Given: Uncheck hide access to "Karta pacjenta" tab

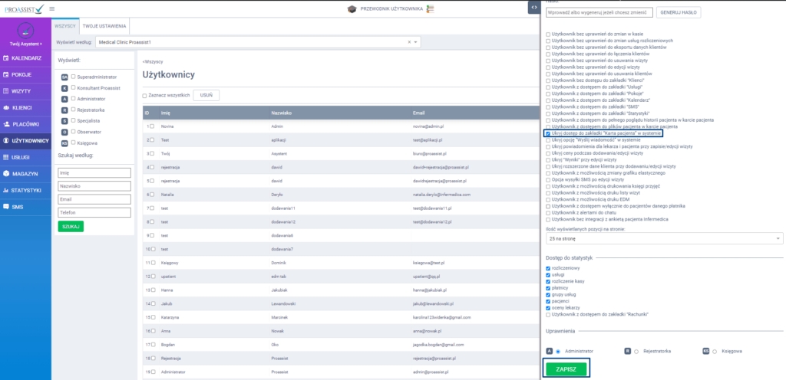Looking at the screenshot, I should 547,133.
